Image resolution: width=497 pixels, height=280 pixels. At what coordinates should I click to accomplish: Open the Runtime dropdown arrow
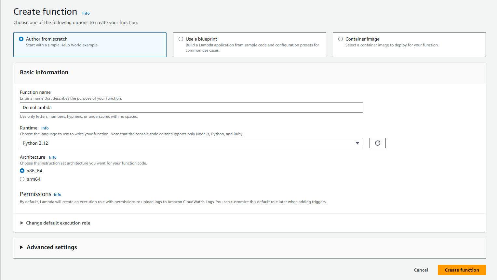(x=357, y=143)
